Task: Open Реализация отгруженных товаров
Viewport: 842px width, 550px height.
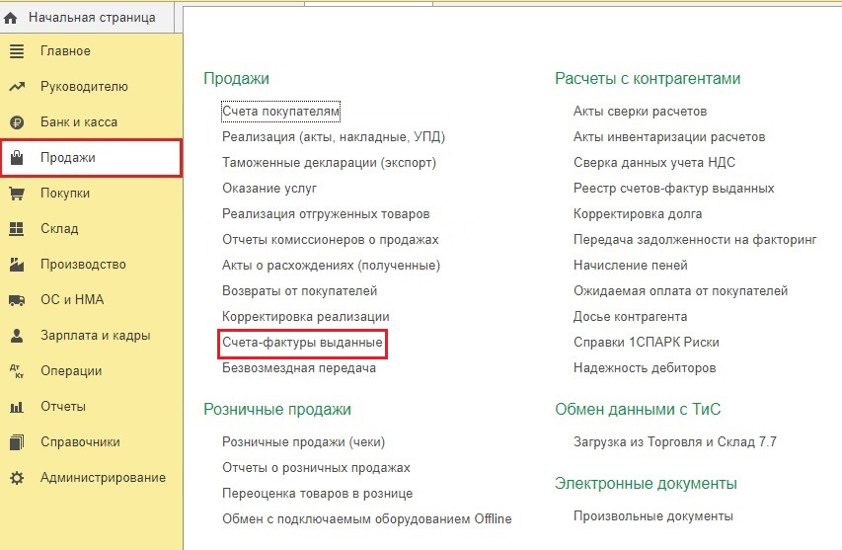Action: click(x=326, y=213)
